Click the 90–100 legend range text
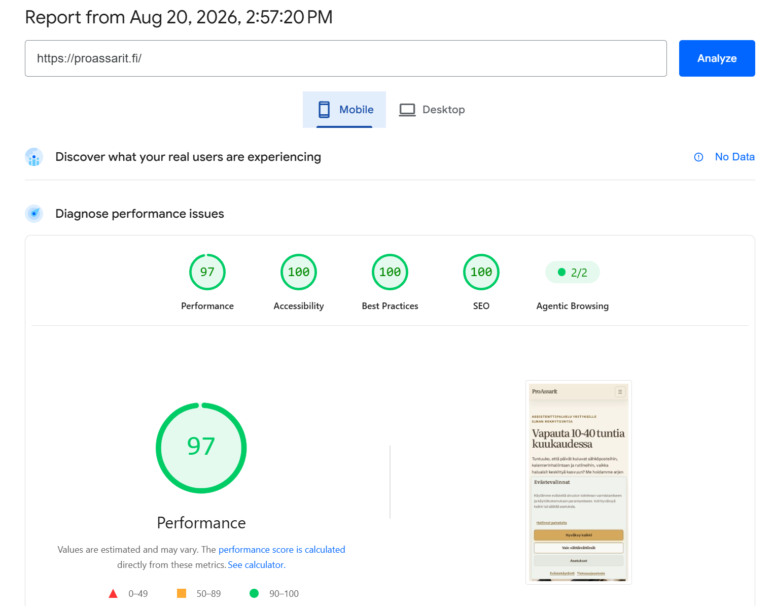 (284, 594)
